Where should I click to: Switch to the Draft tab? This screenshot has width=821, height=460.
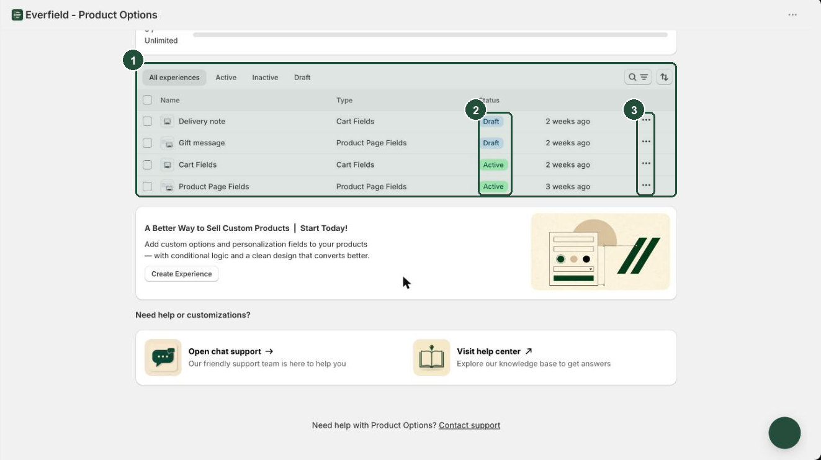(x=302, y=78)
